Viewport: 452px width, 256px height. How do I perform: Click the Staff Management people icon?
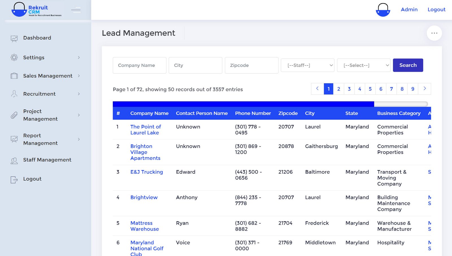click(x=14, y=161)
